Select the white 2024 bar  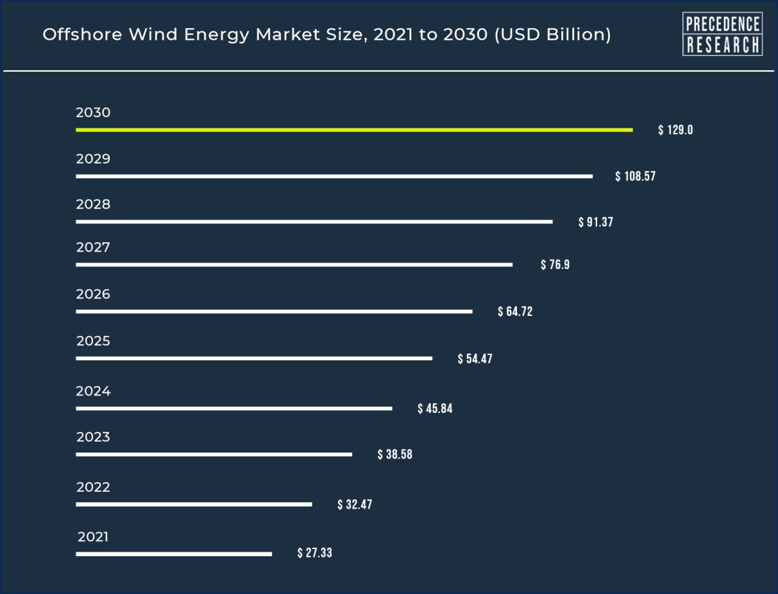point(234,408)
